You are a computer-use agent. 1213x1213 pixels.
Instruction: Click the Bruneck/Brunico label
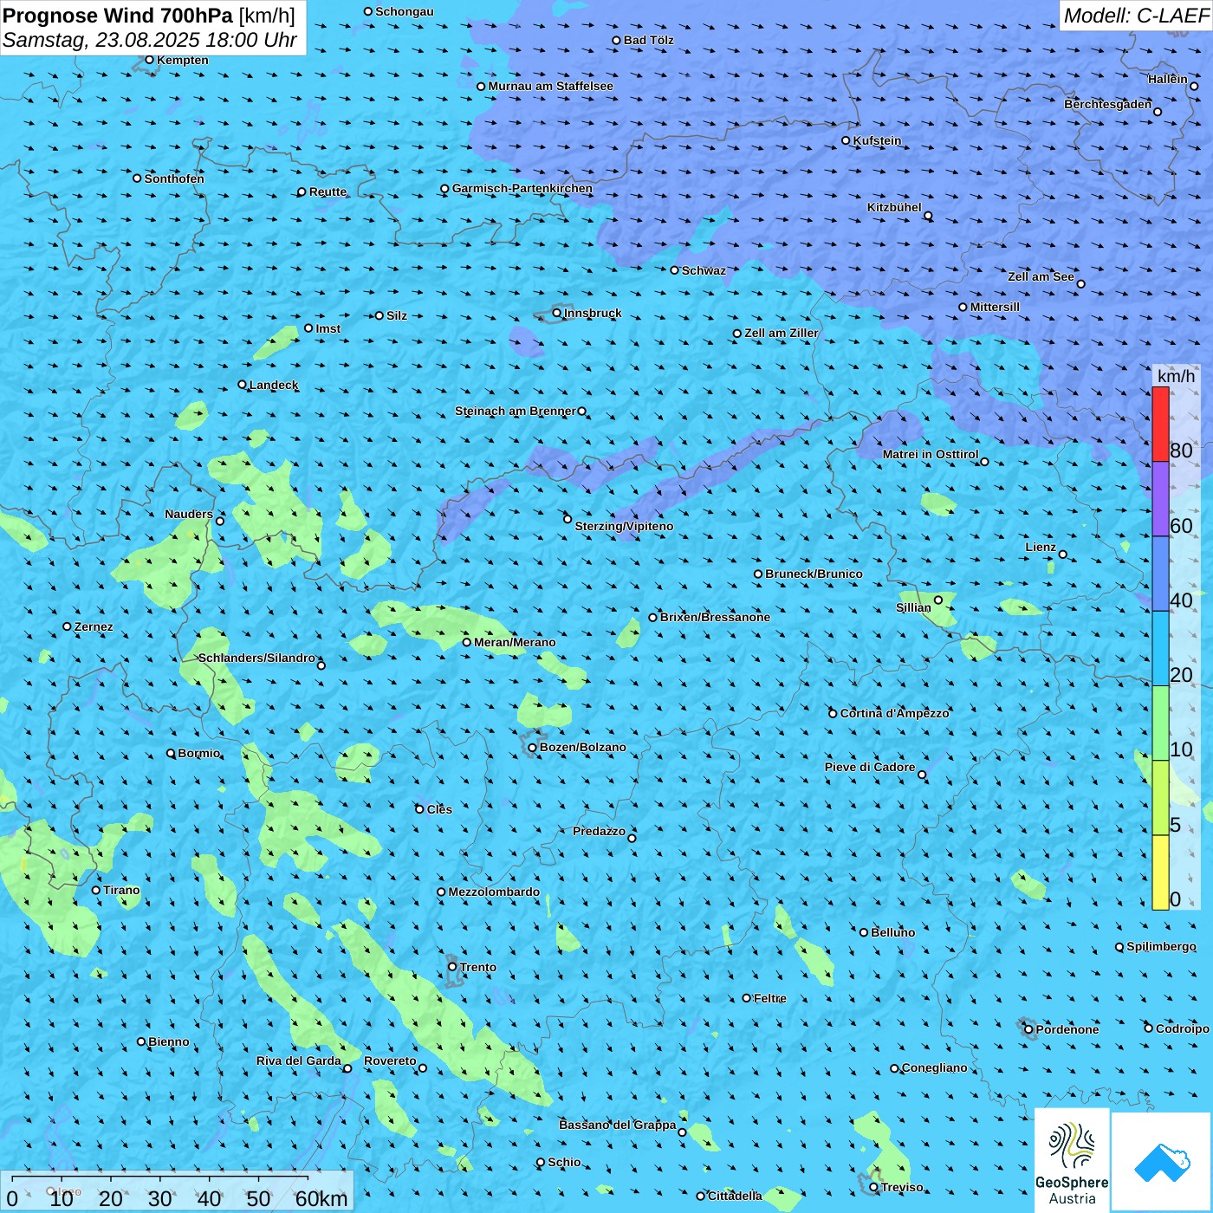[x=814, y=574]
